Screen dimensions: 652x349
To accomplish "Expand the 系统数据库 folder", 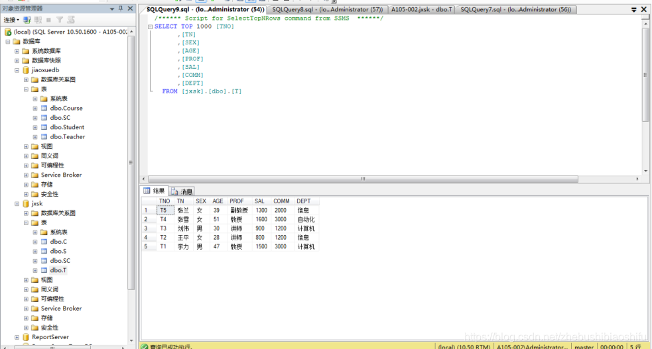I will pos(17,51).
